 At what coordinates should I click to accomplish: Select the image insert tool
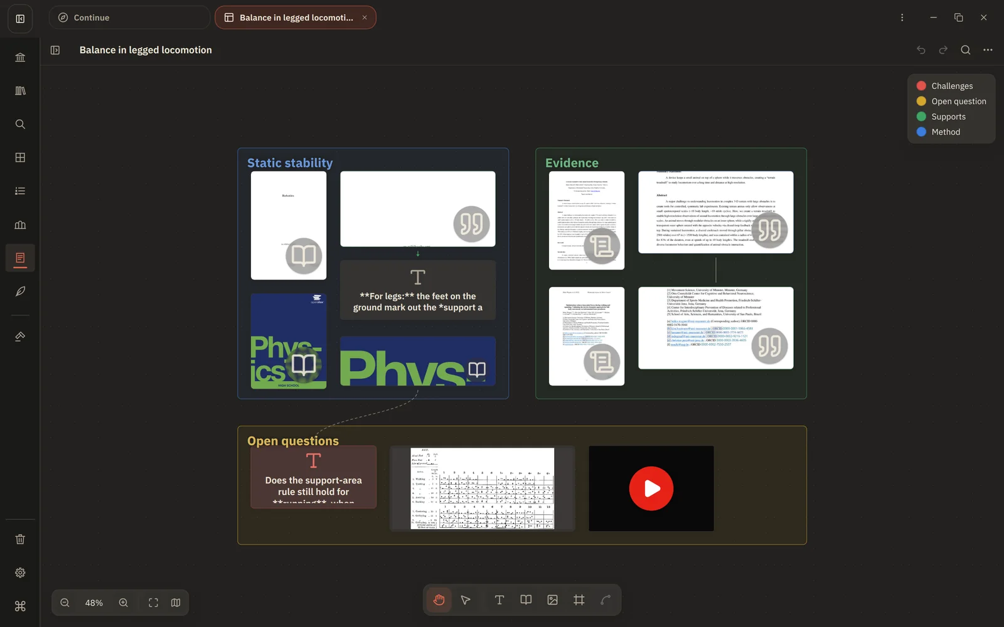pos(553,600)
